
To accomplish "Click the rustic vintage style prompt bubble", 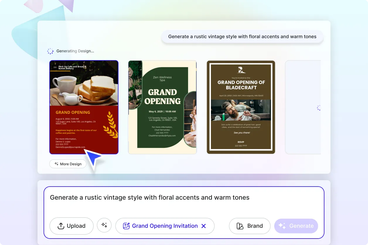I will pos(242,37).
